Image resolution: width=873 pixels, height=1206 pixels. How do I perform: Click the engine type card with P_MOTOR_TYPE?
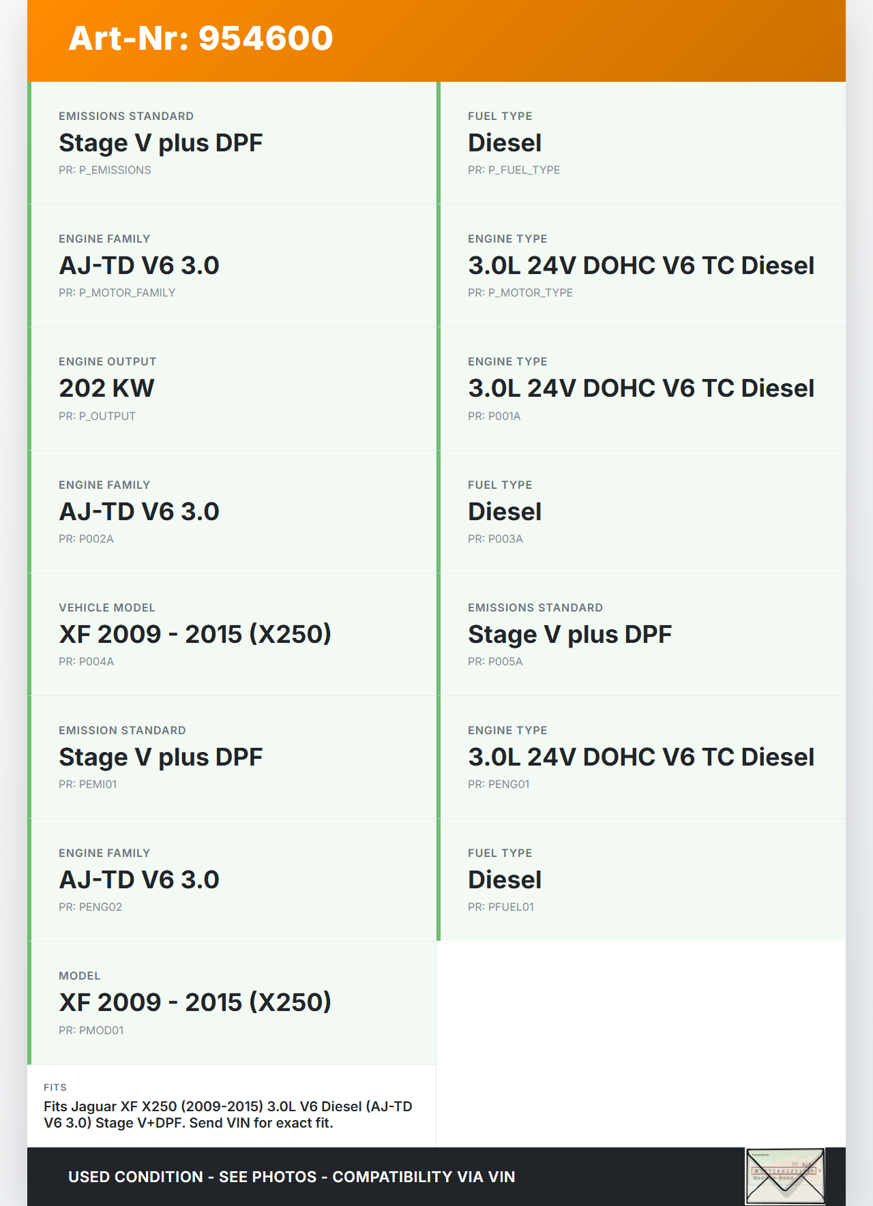(x=641, y=266)
